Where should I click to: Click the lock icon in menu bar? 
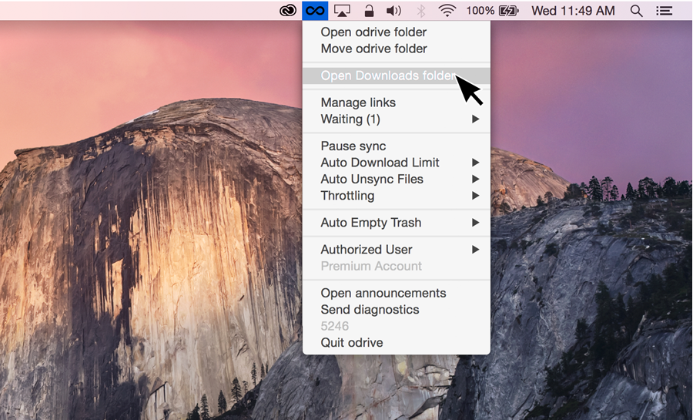tap(369, 11)
